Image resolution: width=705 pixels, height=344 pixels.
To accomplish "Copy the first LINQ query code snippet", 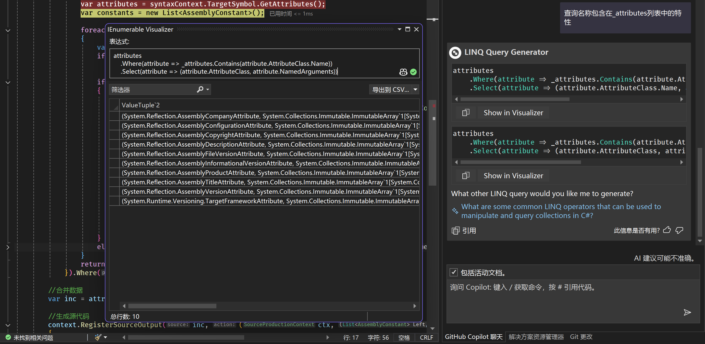I will tap(465, 112).
